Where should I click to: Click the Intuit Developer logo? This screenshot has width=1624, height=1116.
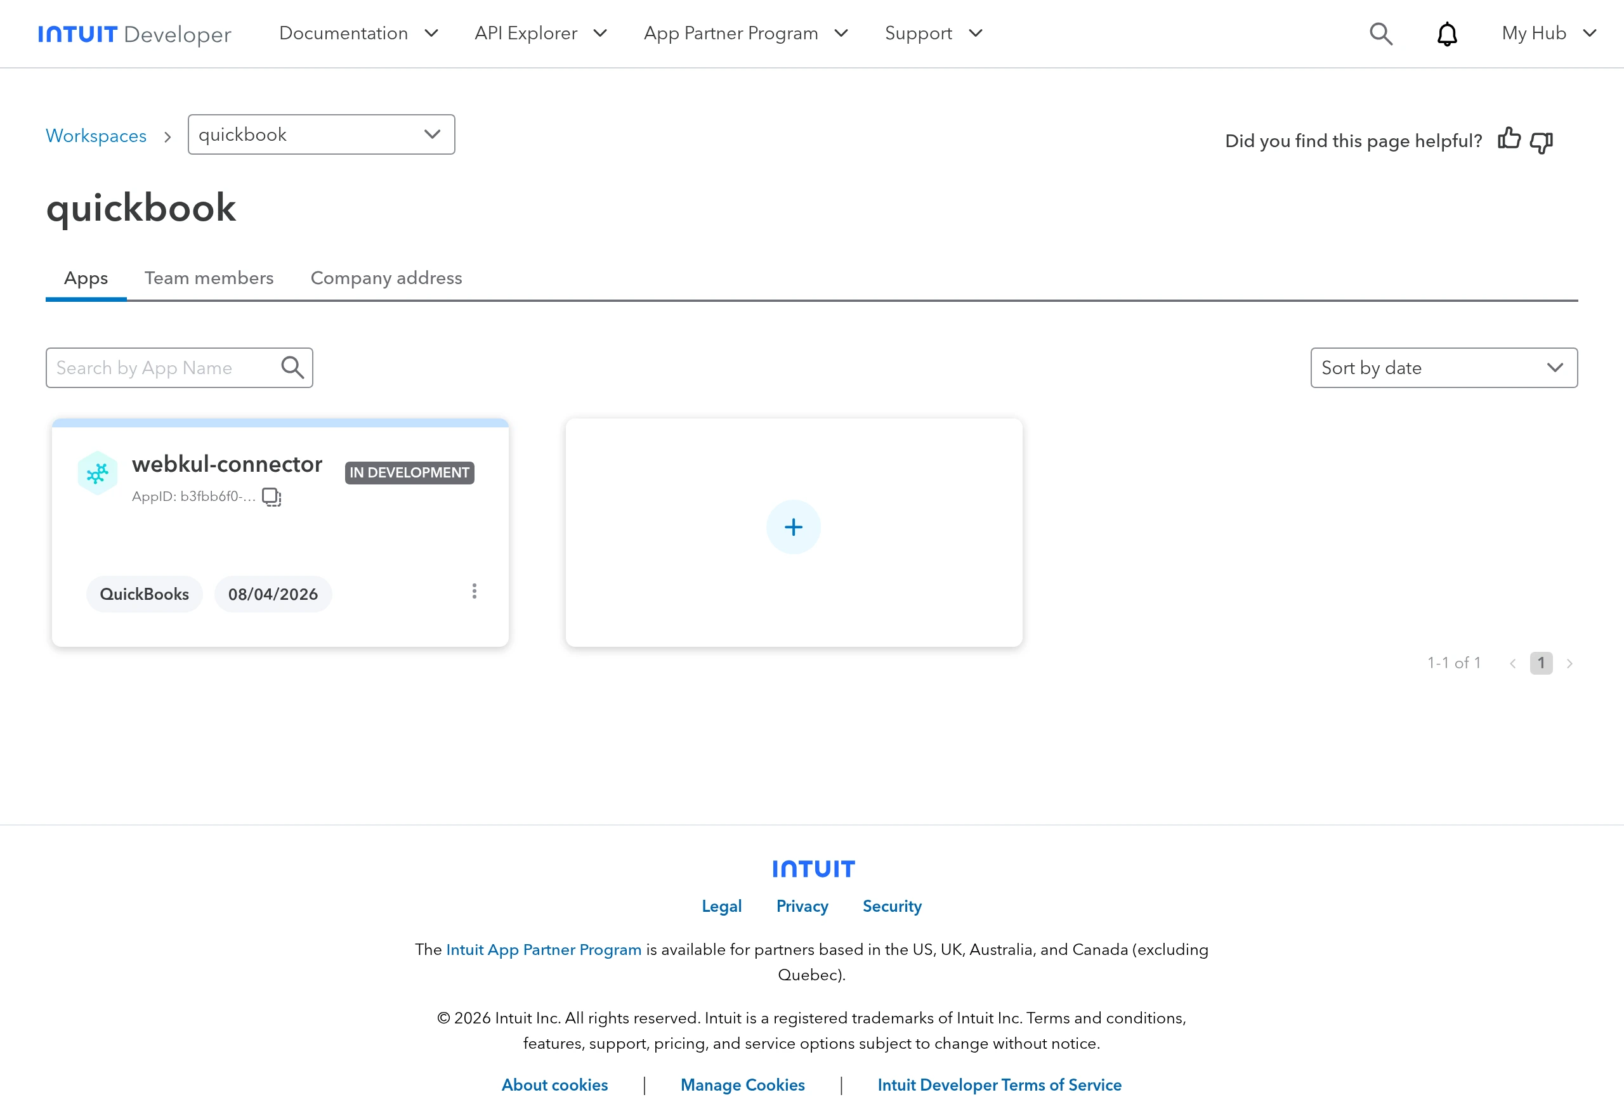[134, 34]
